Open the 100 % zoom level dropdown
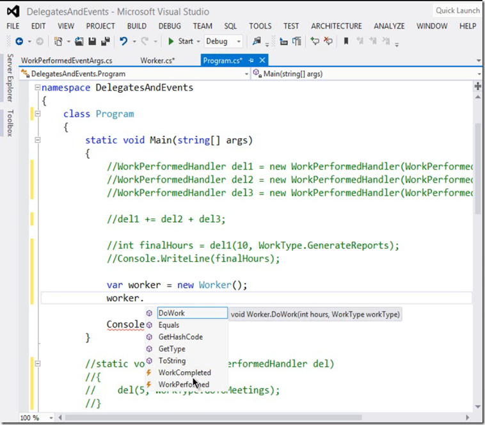The image size is (485, 425). (x=51, y=418)
